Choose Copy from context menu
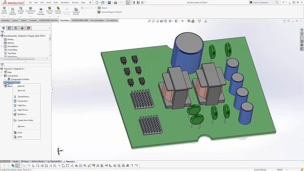 [x=20, y=133]
